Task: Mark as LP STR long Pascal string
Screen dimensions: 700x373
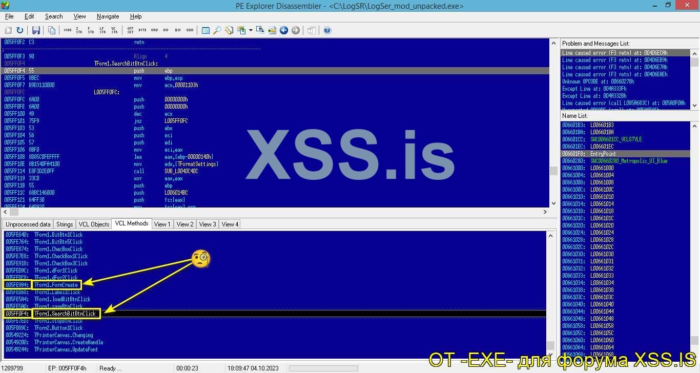Action: [x=102, y=30]
